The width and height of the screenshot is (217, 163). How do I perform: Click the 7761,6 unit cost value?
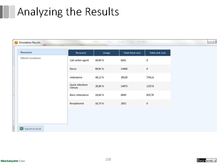click(150, 77)
